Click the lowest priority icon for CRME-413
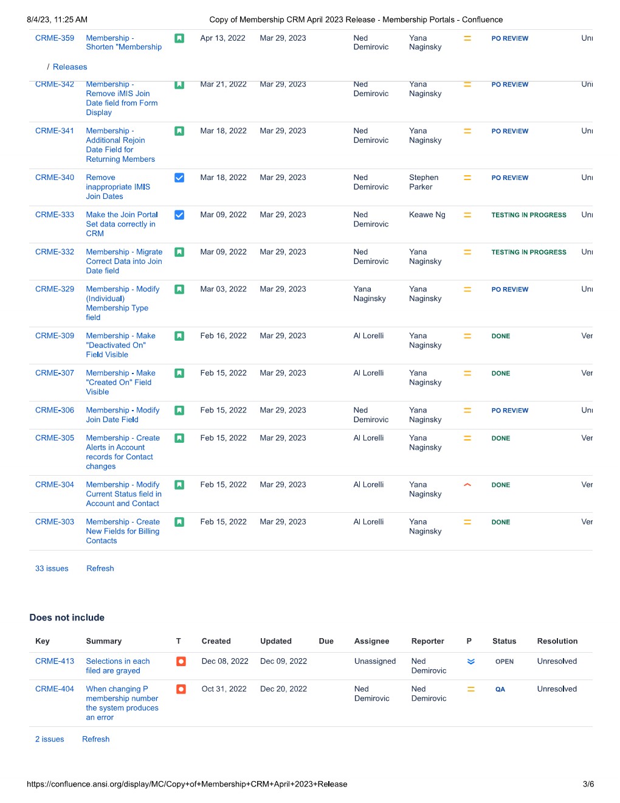 click(470, 661)
